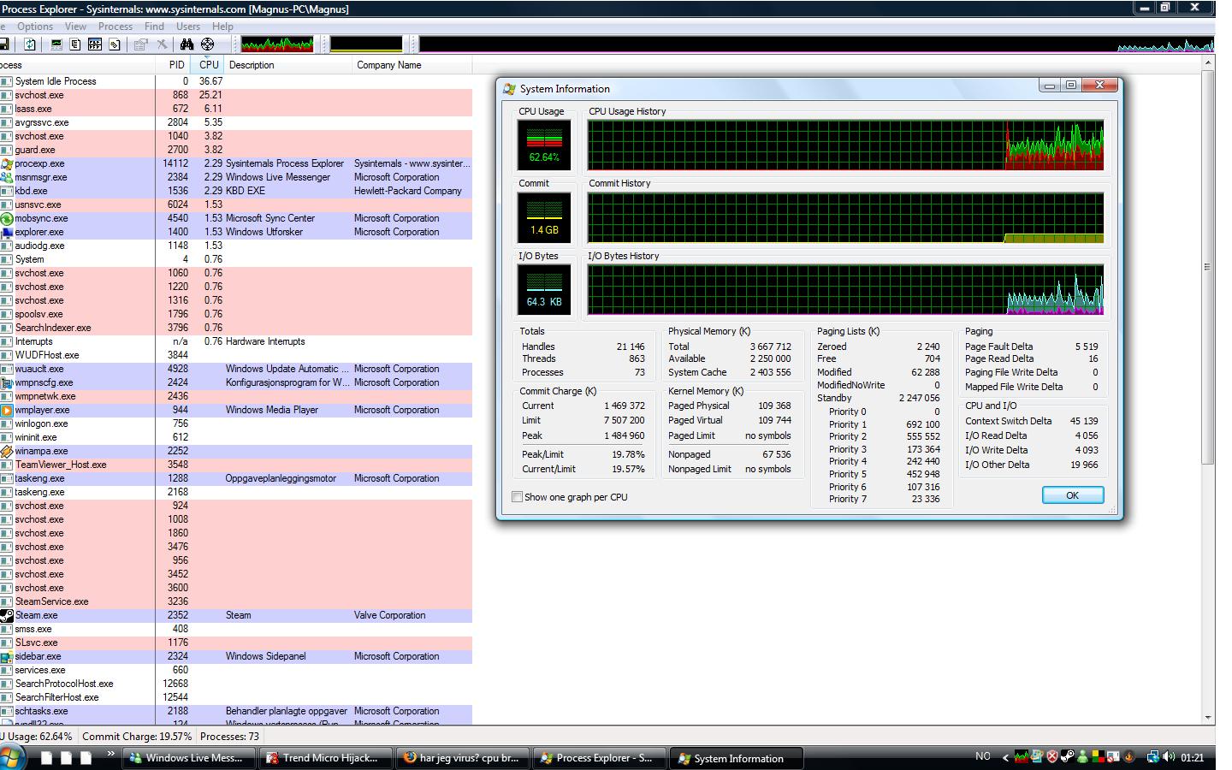This screenshot has width=1232, height=770.
Task: Enable Show one graph per CPU
Action: pyautogui.click(x=517, y=497)
